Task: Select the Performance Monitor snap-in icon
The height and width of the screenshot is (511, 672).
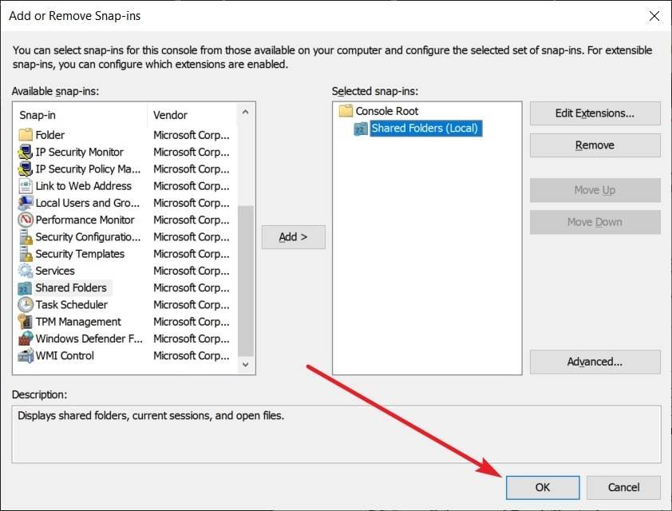Action: point(25,220)
